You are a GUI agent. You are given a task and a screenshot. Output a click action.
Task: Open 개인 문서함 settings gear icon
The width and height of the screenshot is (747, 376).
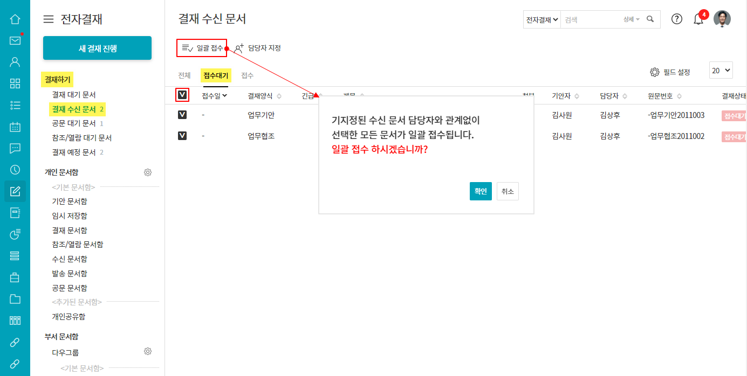click(148, 172)
